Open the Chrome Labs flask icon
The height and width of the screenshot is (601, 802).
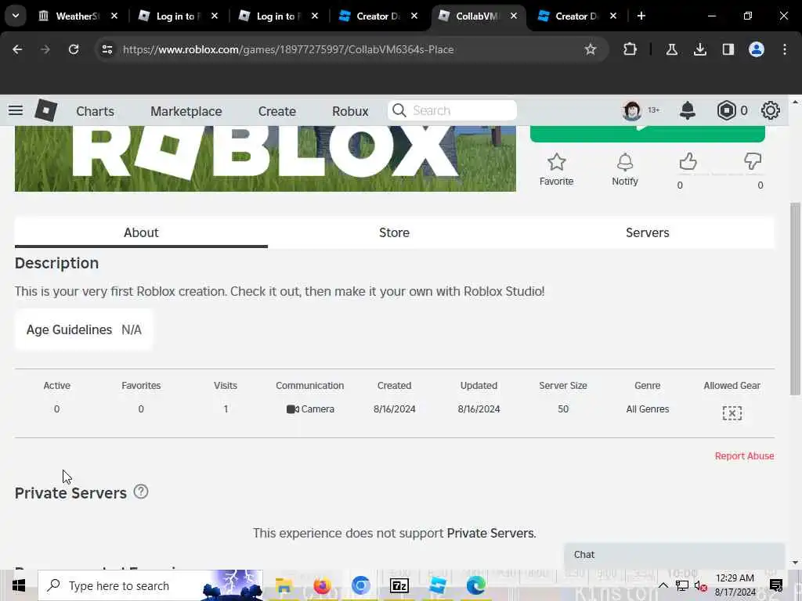tap(671, 49)
